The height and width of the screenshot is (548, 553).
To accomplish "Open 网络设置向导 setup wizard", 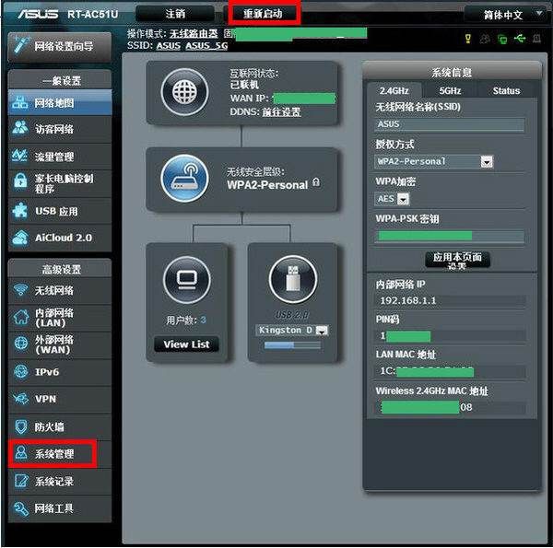I will click(x=60, y=47).
